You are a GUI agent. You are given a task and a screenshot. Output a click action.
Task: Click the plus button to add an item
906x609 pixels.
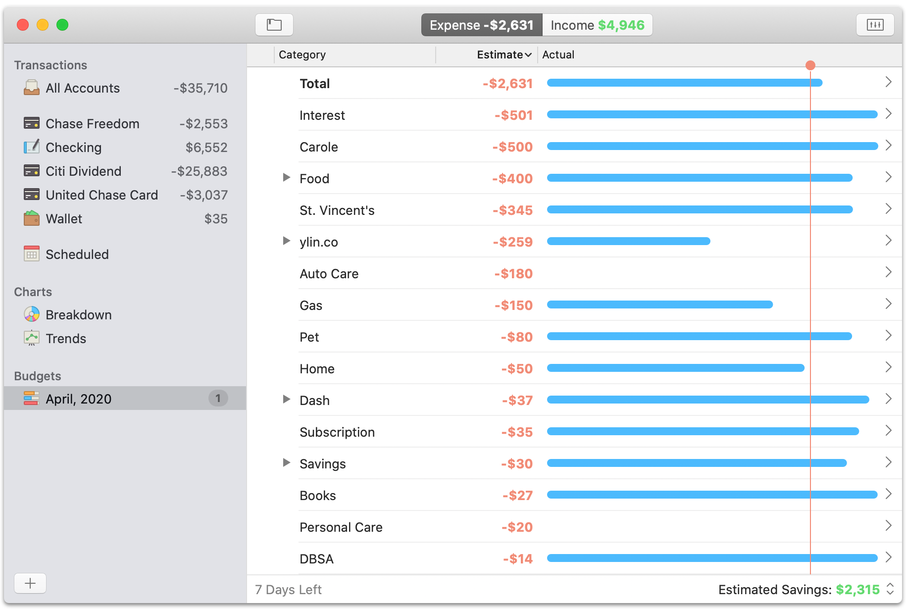click(x=30, y=583)
